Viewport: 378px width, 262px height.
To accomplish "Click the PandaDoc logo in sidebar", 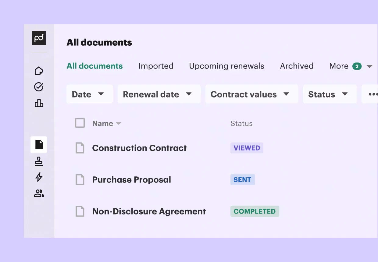I will click(39, 38).
